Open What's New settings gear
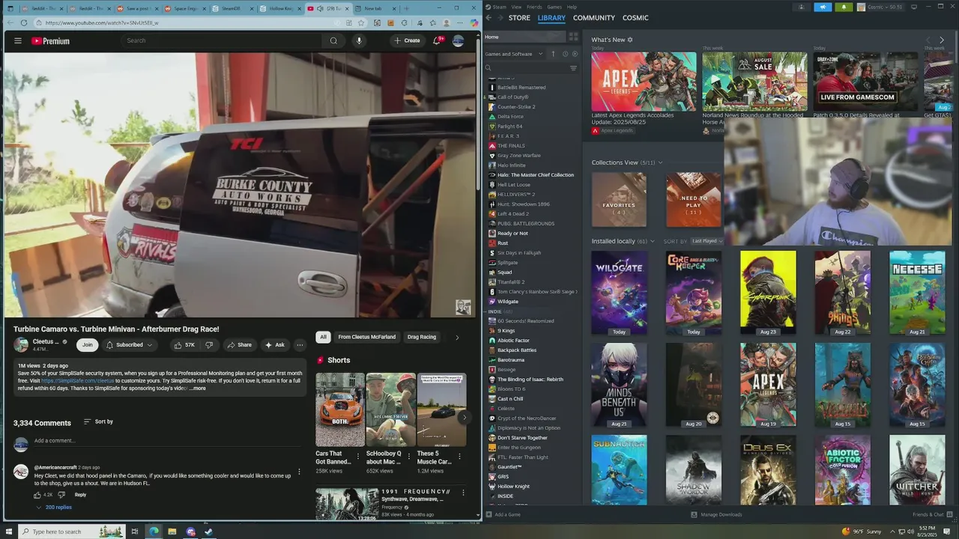 pos(630,40)
